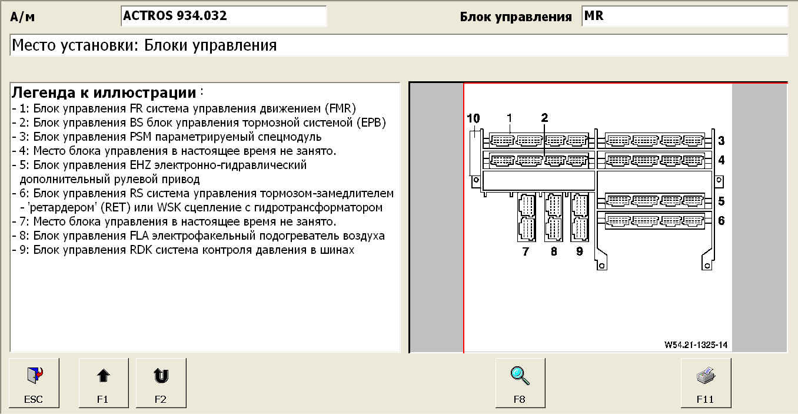
Task: Click the 'дополнительный рулевой привод' line
Action: (x=109, y=179)
